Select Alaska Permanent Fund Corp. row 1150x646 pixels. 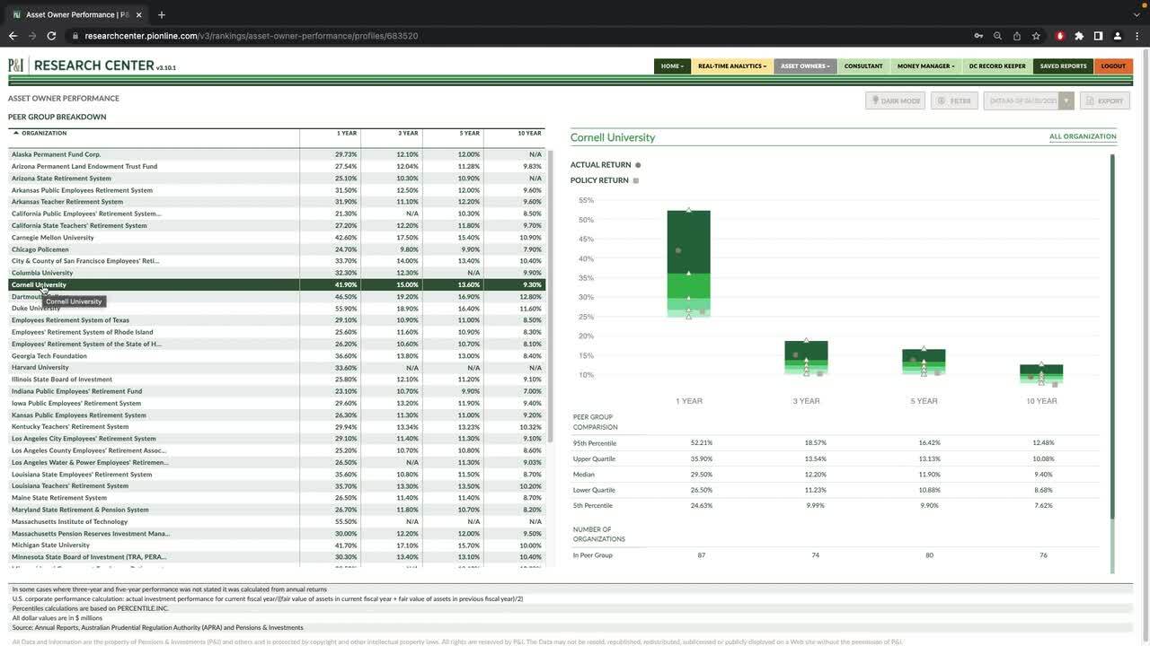coord(277,154)
